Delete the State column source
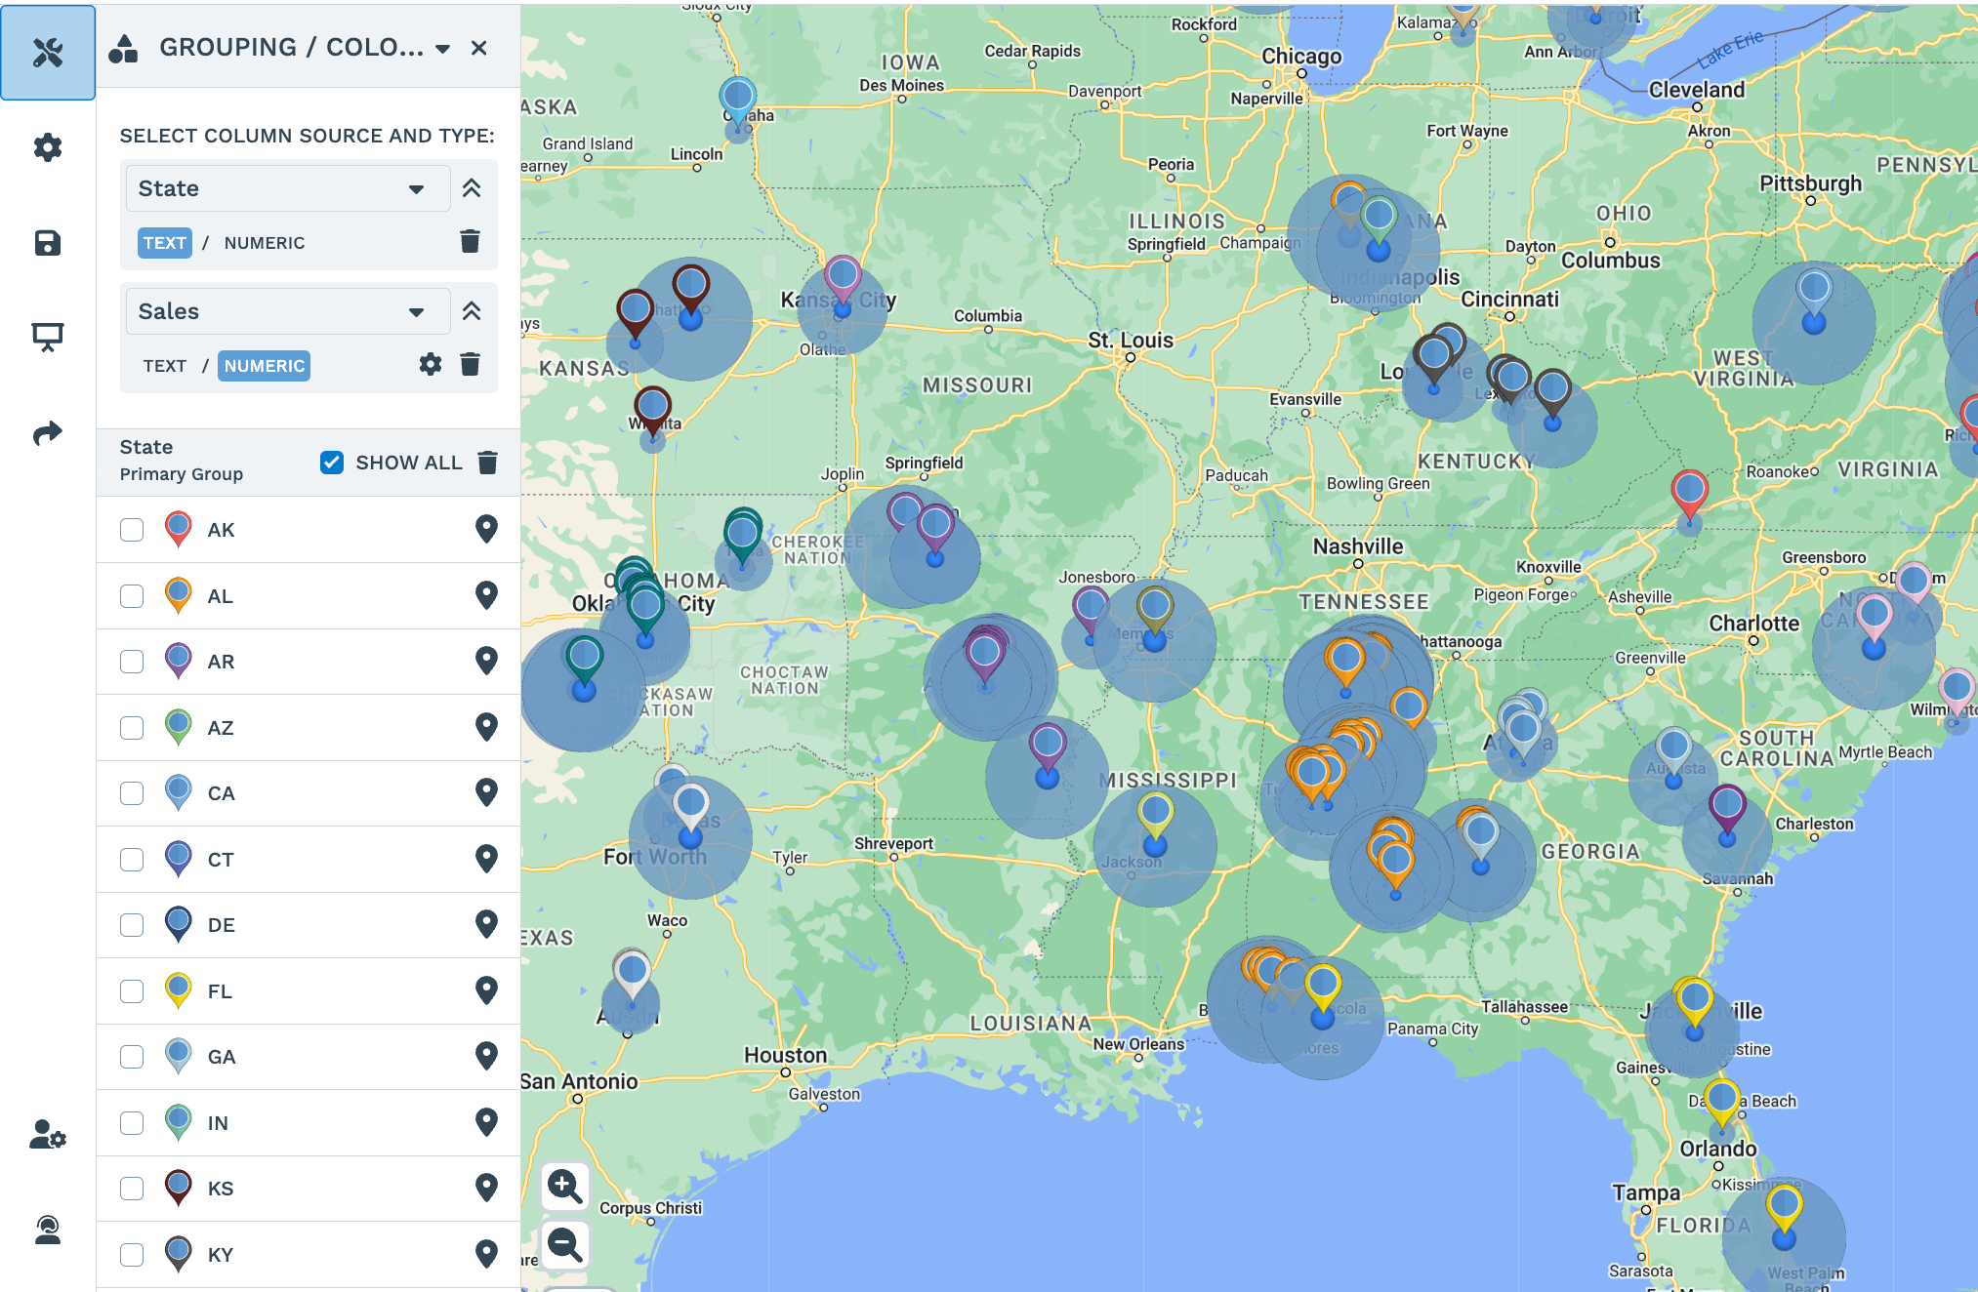This screenshot has width=1978, height=1292. coord(470,241)
